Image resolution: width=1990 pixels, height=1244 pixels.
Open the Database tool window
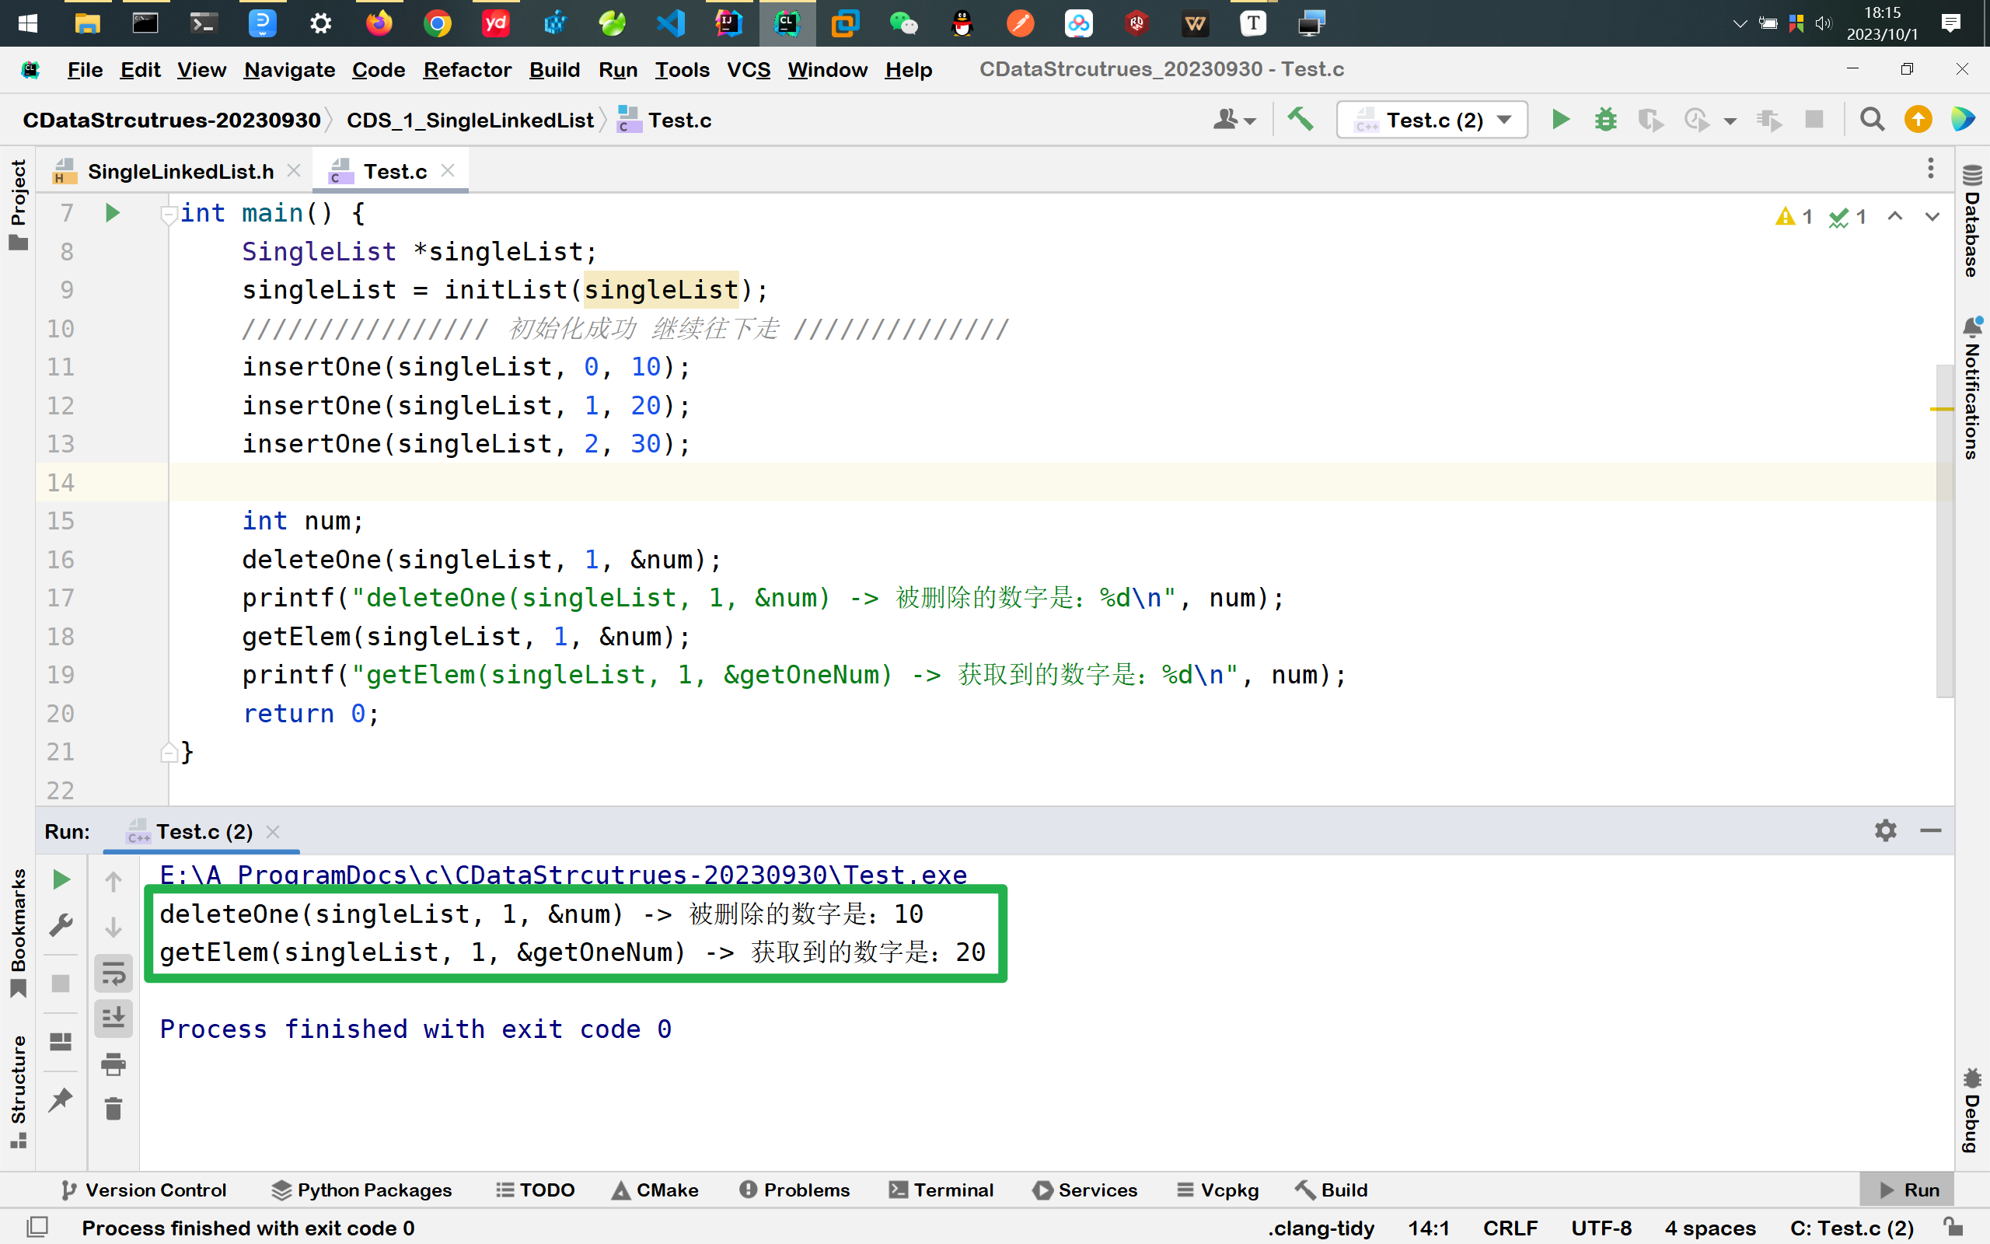click(x=1972, y=221)
